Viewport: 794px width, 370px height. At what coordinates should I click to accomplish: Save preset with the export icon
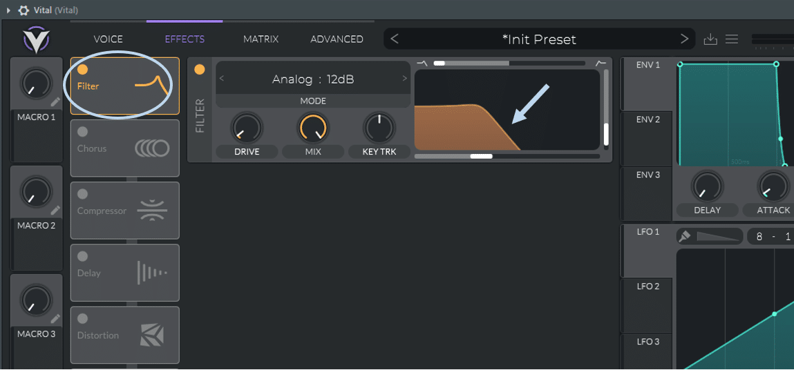pyautogui.click(x=710, y=39)
